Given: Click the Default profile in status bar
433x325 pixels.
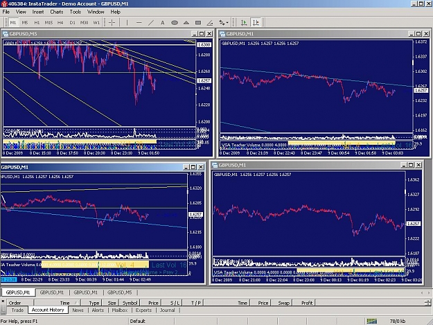Looking at the screenshot, I should coord(138,321).
